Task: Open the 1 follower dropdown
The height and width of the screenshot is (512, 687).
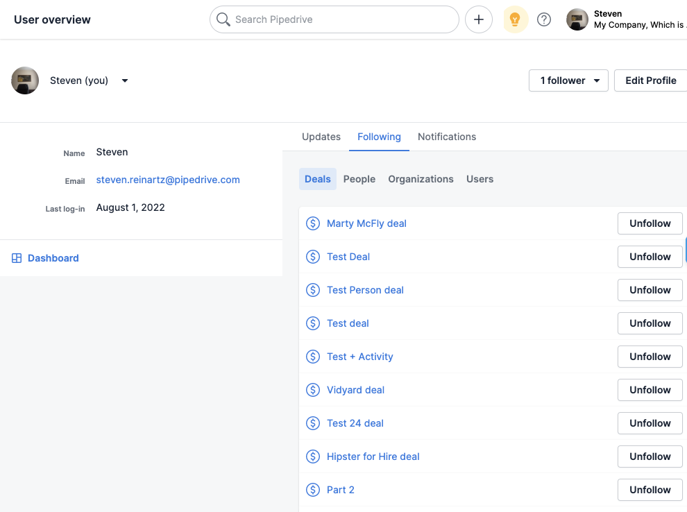Action: (x=568, y=80)
